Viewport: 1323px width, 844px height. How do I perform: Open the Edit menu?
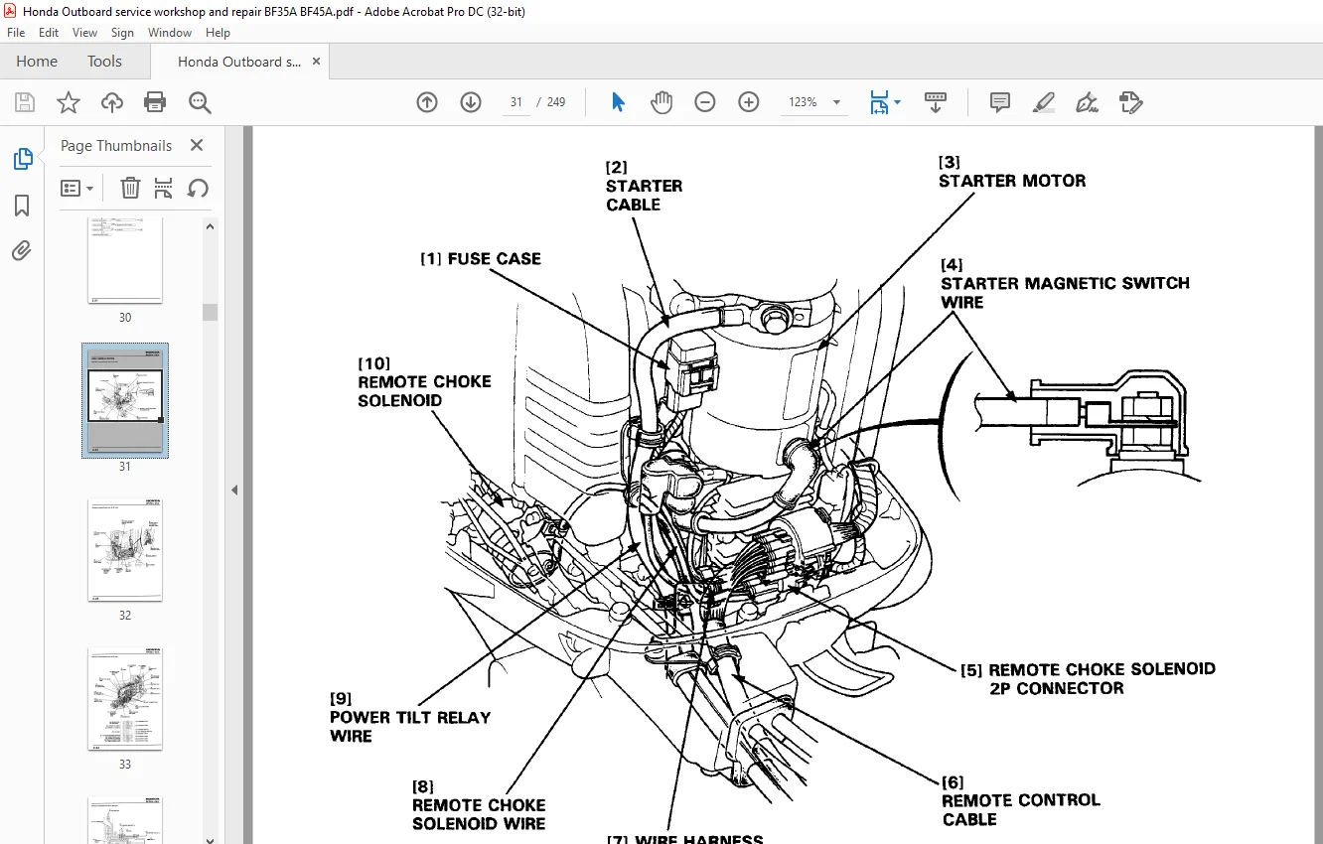click(48, 33)
